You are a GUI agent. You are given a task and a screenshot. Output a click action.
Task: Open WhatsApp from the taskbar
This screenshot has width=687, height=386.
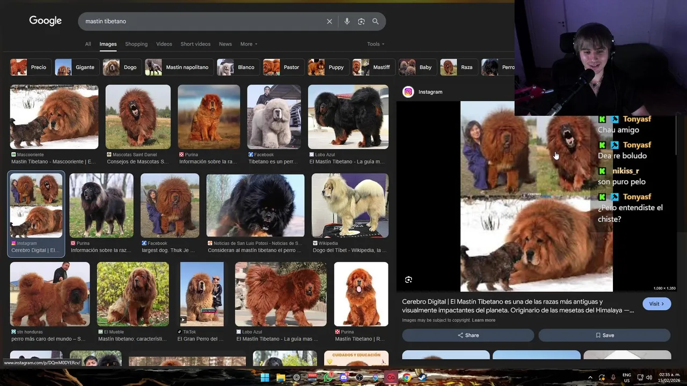[x=328, y=377]
